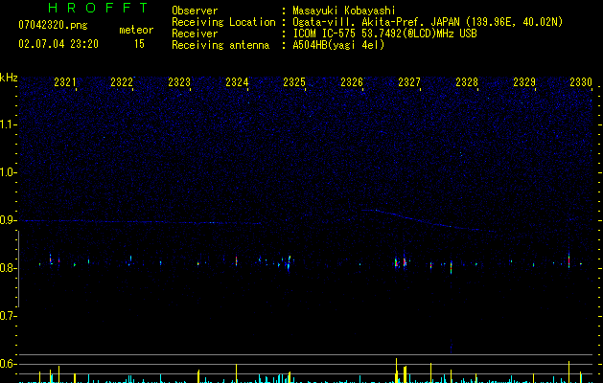This screenshot has height=383, width=603.
Task: Click the 2329 time marker
Action: click(524, 81)
